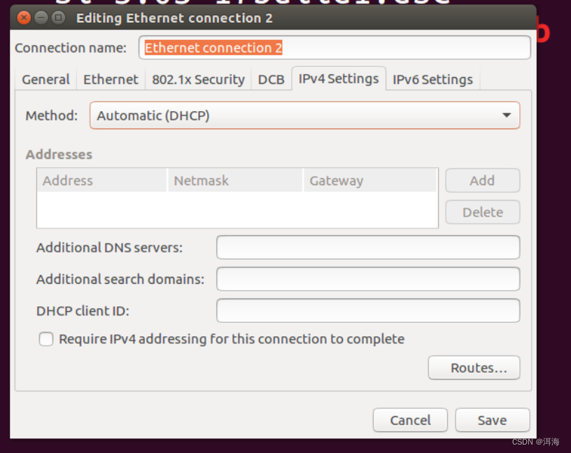Cancel editing the connection

pos(410,420)
